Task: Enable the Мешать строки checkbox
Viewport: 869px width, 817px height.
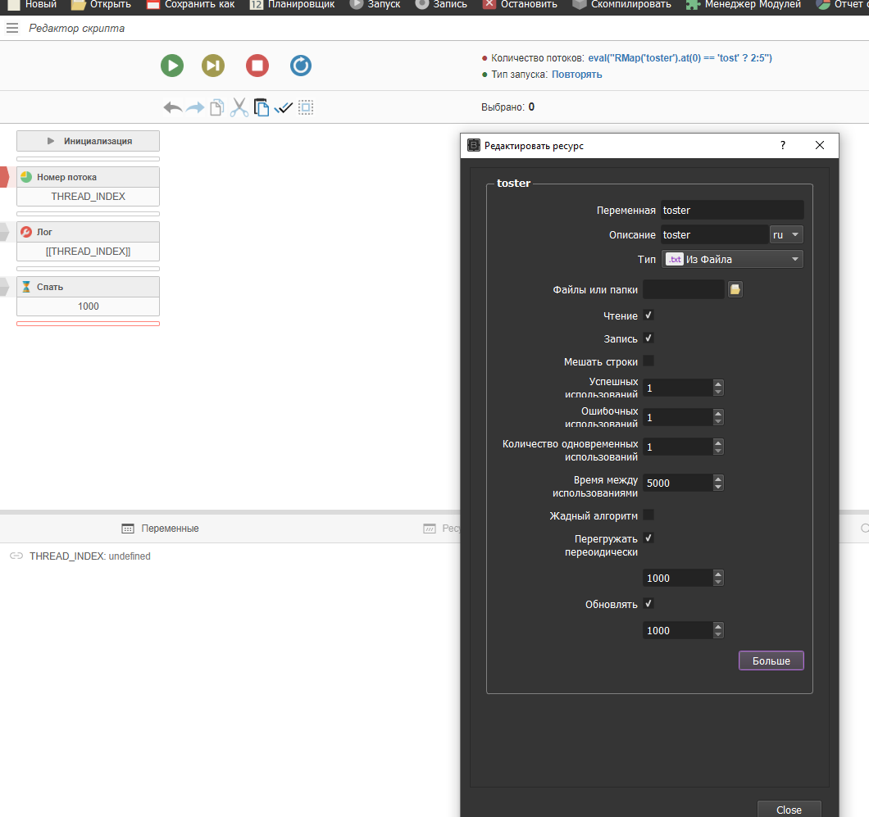Action: pyautogui.click(x=648, y=361)
